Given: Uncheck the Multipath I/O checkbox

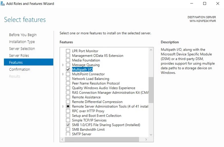Looking at the screenshot, I should click(x=68, y=69).
